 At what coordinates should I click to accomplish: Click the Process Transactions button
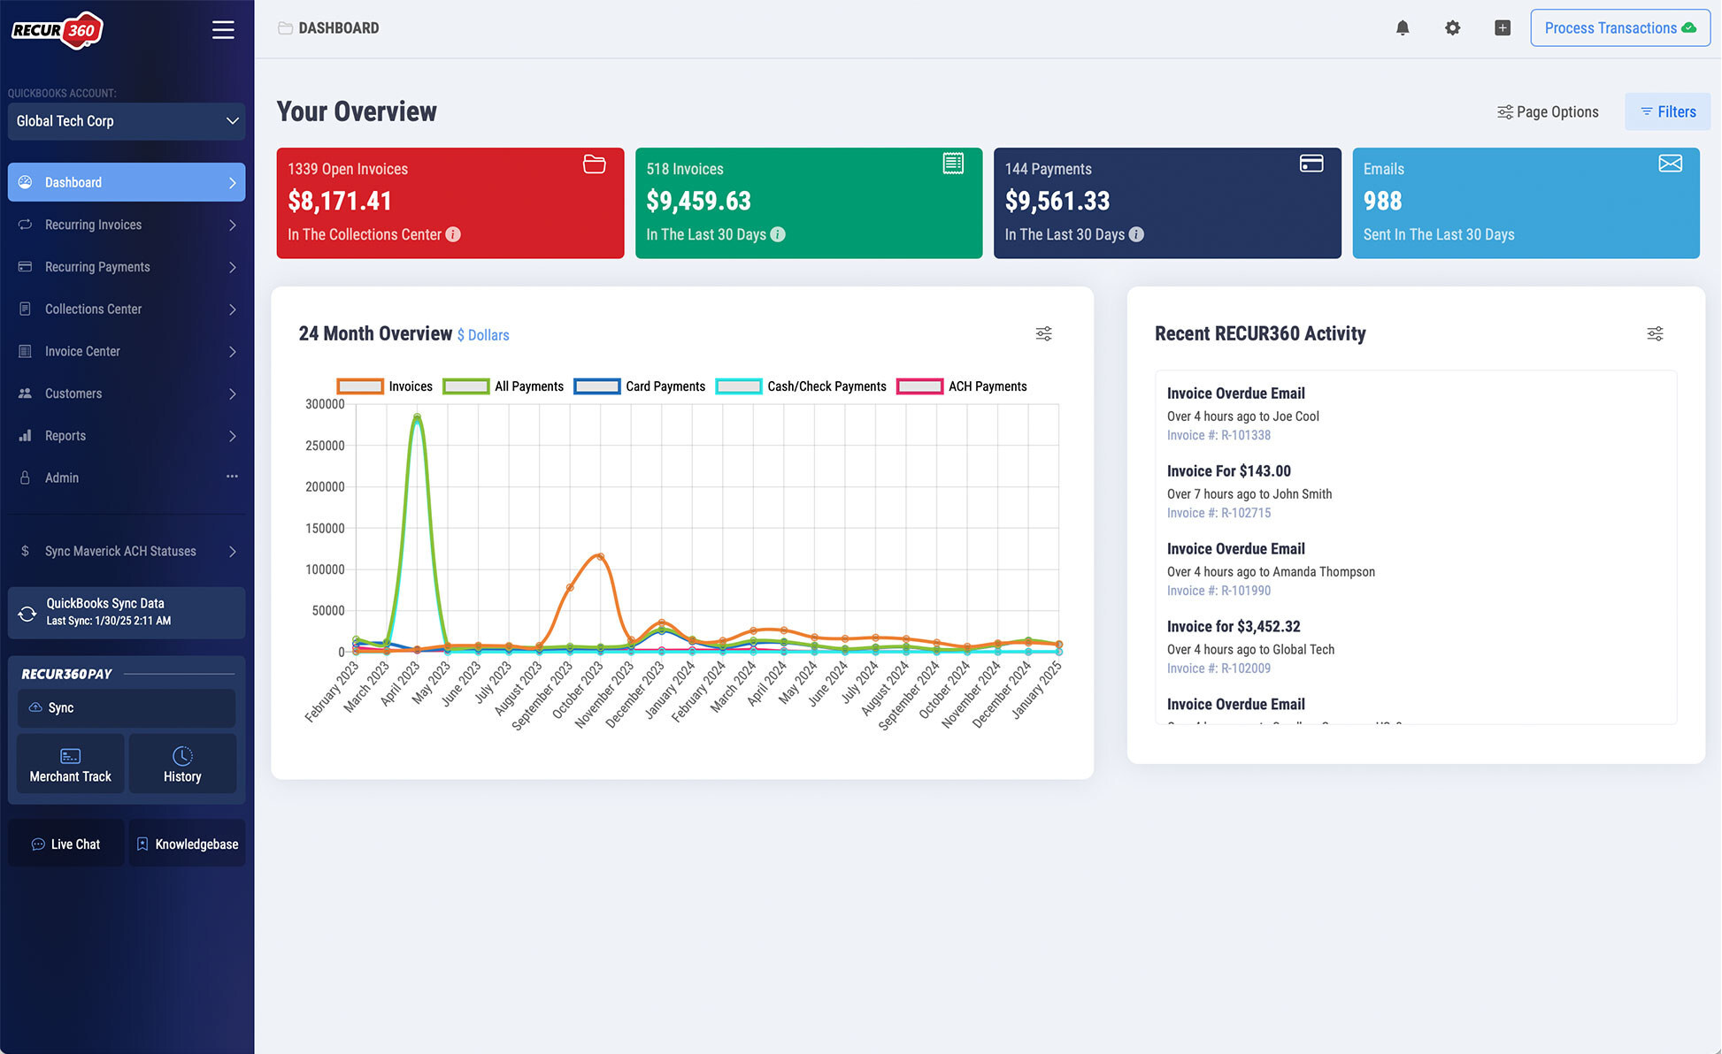1620,28
